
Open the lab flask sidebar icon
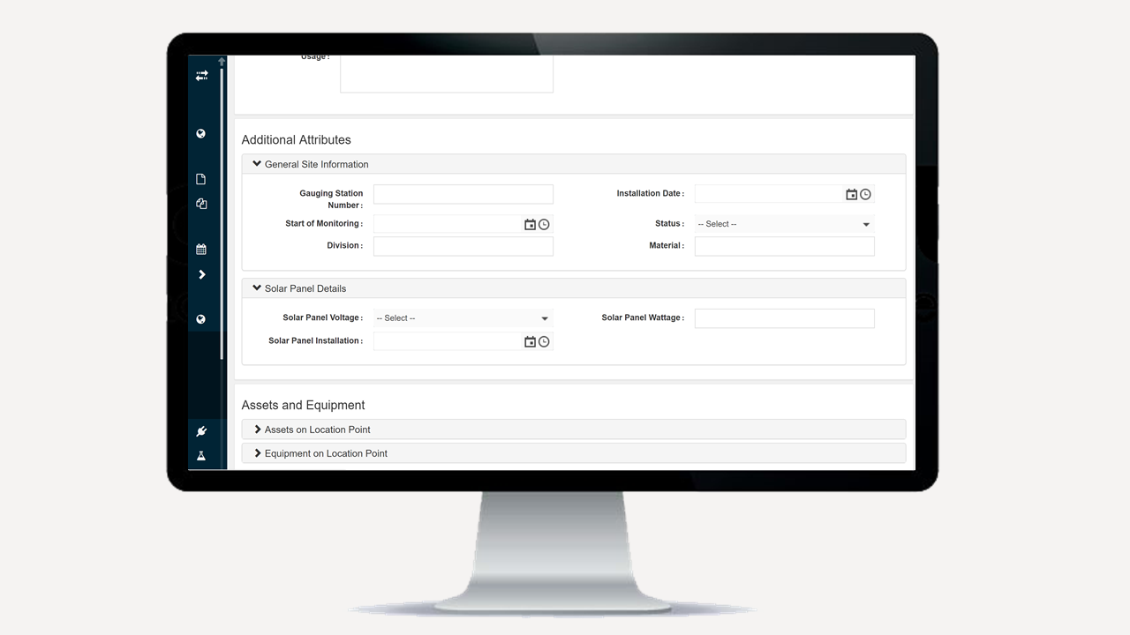click(201, 456)
